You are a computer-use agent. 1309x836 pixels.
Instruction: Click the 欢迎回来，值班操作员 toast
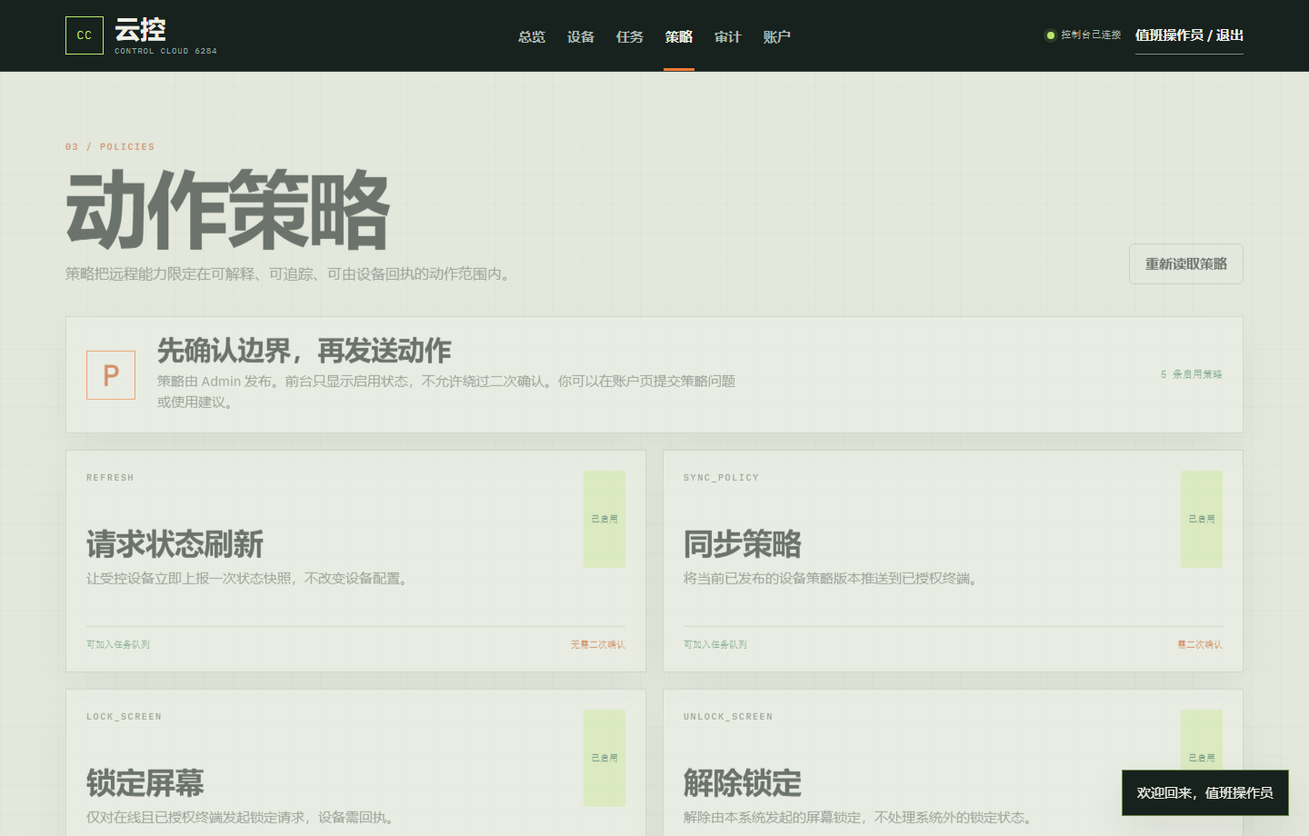[x=1205, y=793]
